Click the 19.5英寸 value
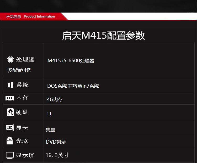 (x=57, y=155)
